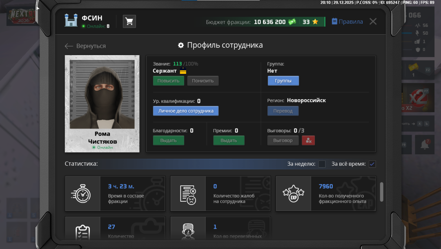The image size is (441, 249).
Task: Click the stopwatch time-in-faction icon
Action: pos(82,193)
